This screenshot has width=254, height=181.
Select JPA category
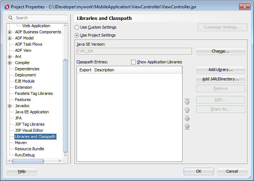click(18, 118)
